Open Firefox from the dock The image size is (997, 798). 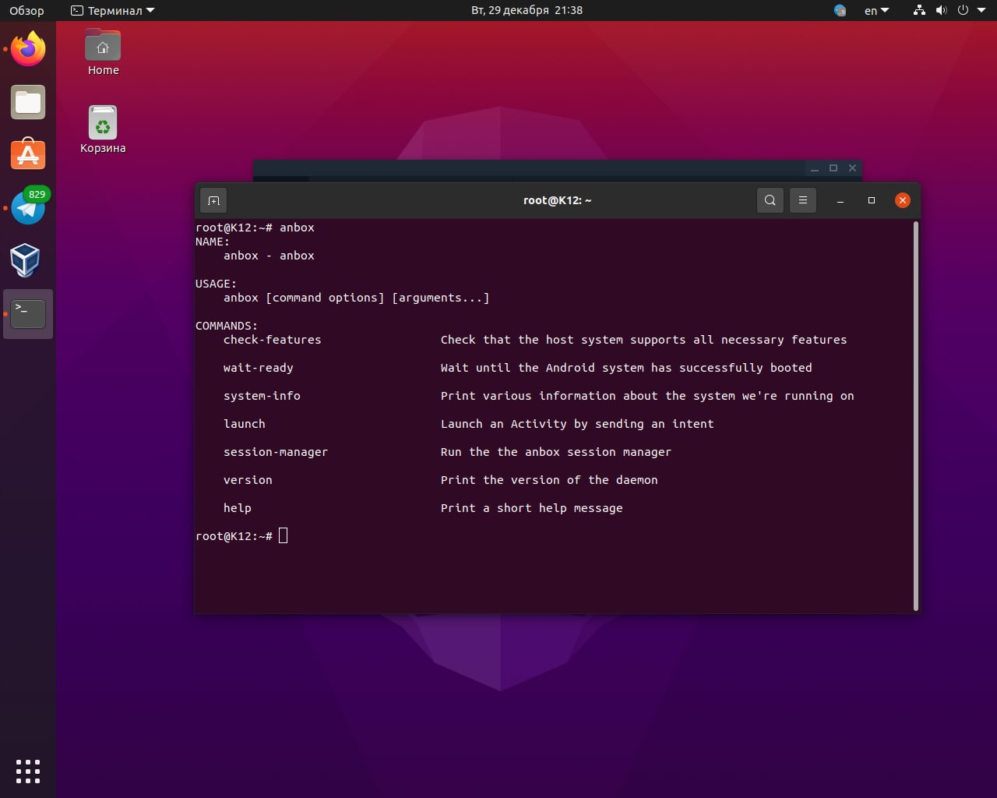(x=28, y=49)
